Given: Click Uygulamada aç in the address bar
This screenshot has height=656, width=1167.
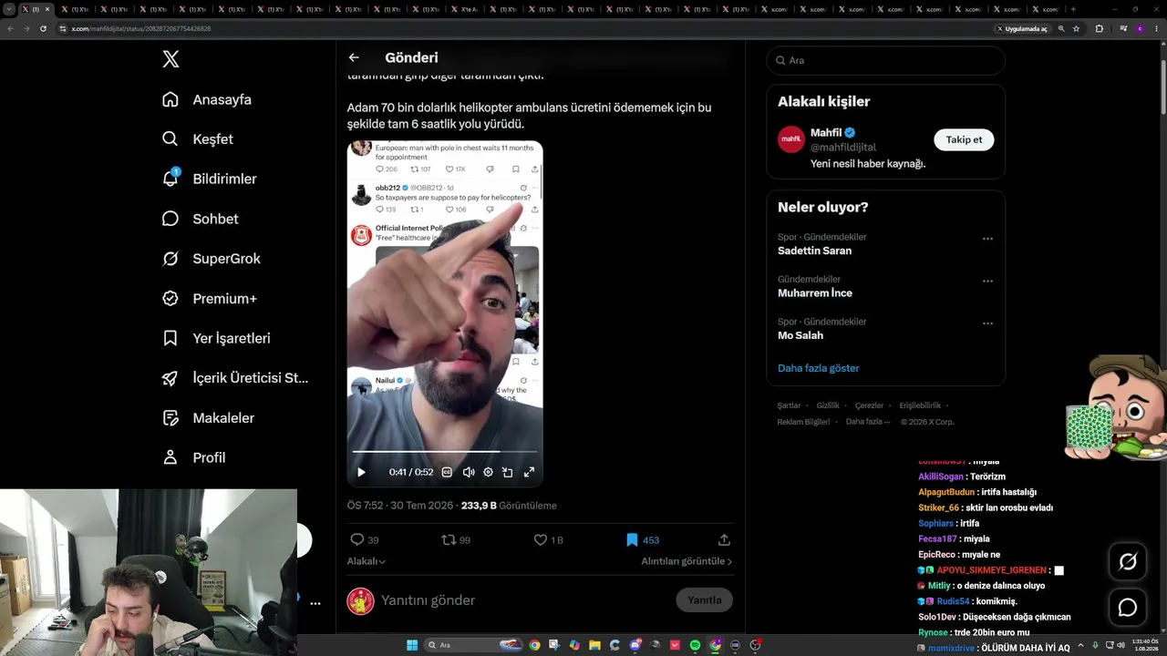Looking at the screenshot, I should tap(1022, 28).
